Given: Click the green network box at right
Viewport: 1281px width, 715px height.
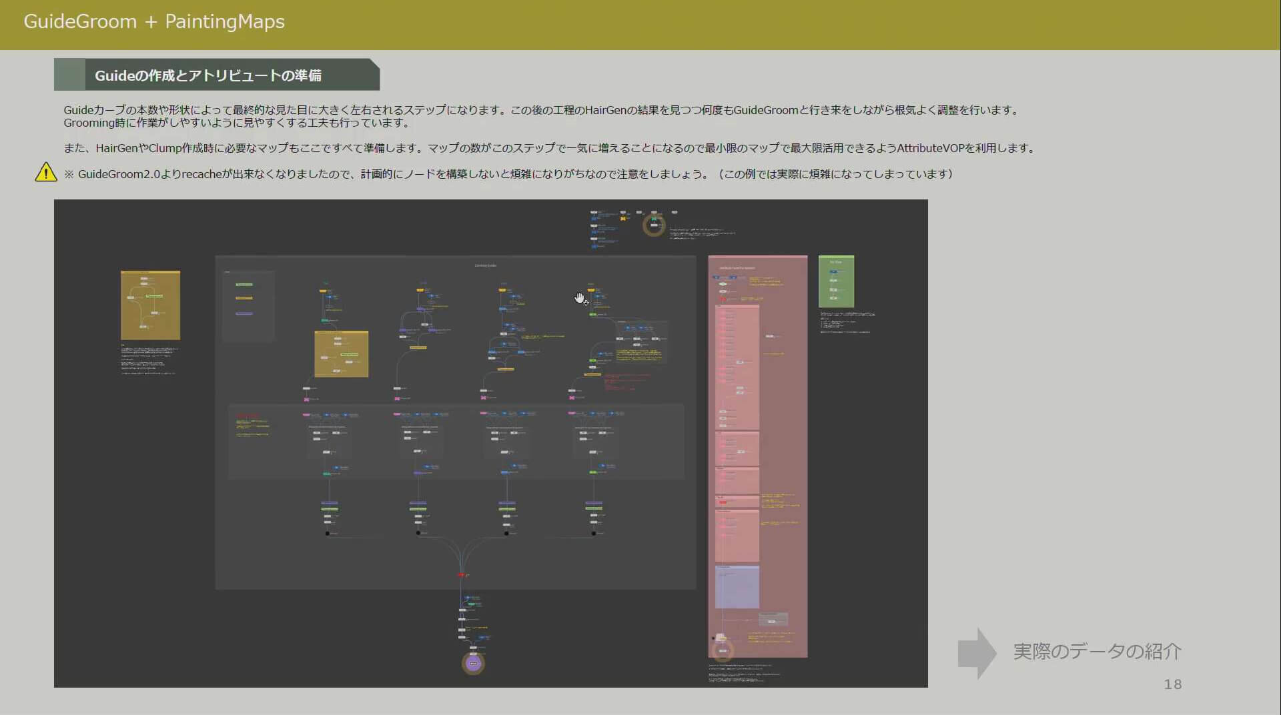Looking at the screenshot, I should pos(836,281).
